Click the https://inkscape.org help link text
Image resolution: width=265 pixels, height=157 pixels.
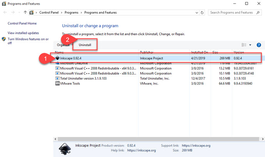[x=141, y=150]
